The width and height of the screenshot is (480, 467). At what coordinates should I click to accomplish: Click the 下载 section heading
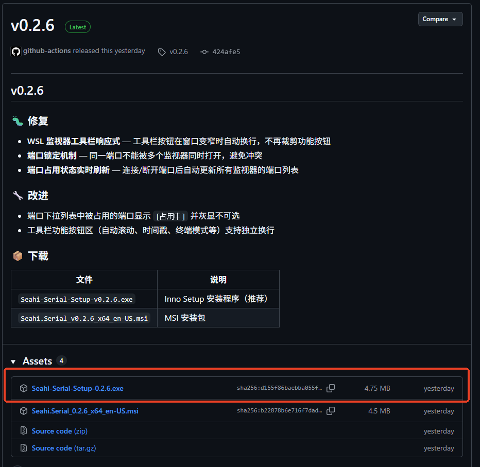coord(38,255)
